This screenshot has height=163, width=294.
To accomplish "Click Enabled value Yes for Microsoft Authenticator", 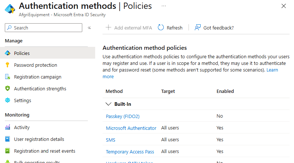I will [x=220, y=128].
